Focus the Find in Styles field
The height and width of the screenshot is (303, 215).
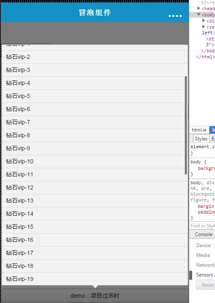point(203,226)
